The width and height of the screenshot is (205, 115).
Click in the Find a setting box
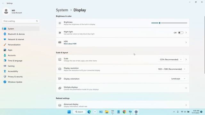20,21
